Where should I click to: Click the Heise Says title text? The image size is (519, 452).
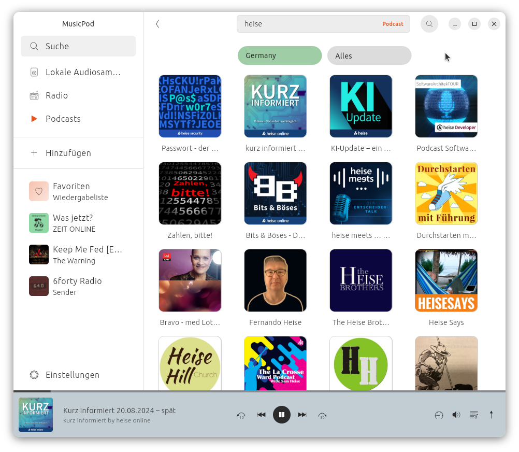[446, 322]
